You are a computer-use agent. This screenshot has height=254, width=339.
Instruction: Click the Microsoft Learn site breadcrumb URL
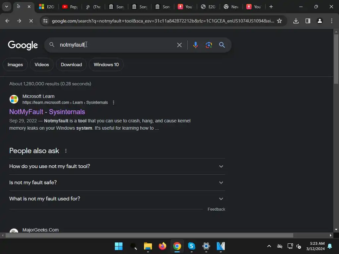click(65, 103)
